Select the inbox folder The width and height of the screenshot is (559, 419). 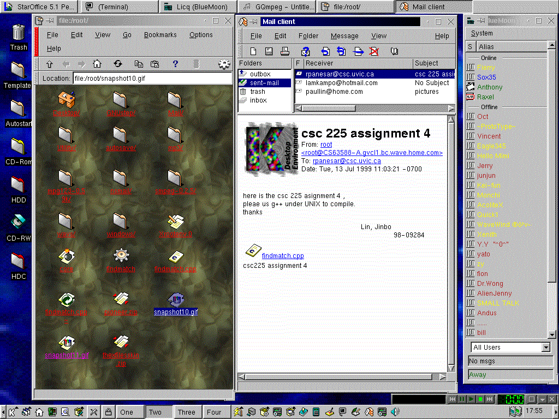pos(258,100)
